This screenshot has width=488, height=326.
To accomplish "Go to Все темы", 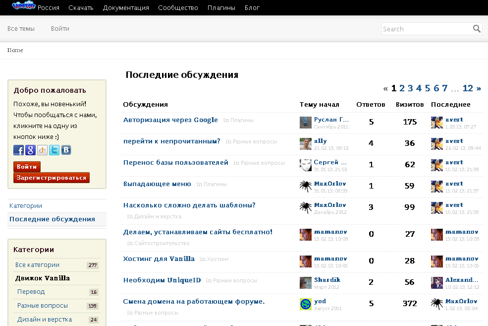I will (21, 29).
